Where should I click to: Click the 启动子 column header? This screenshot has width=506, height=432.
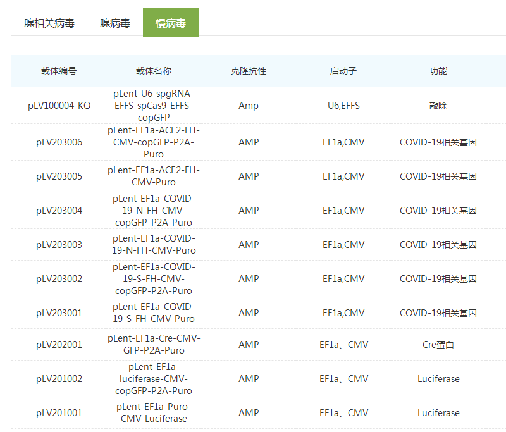point(343,71)
